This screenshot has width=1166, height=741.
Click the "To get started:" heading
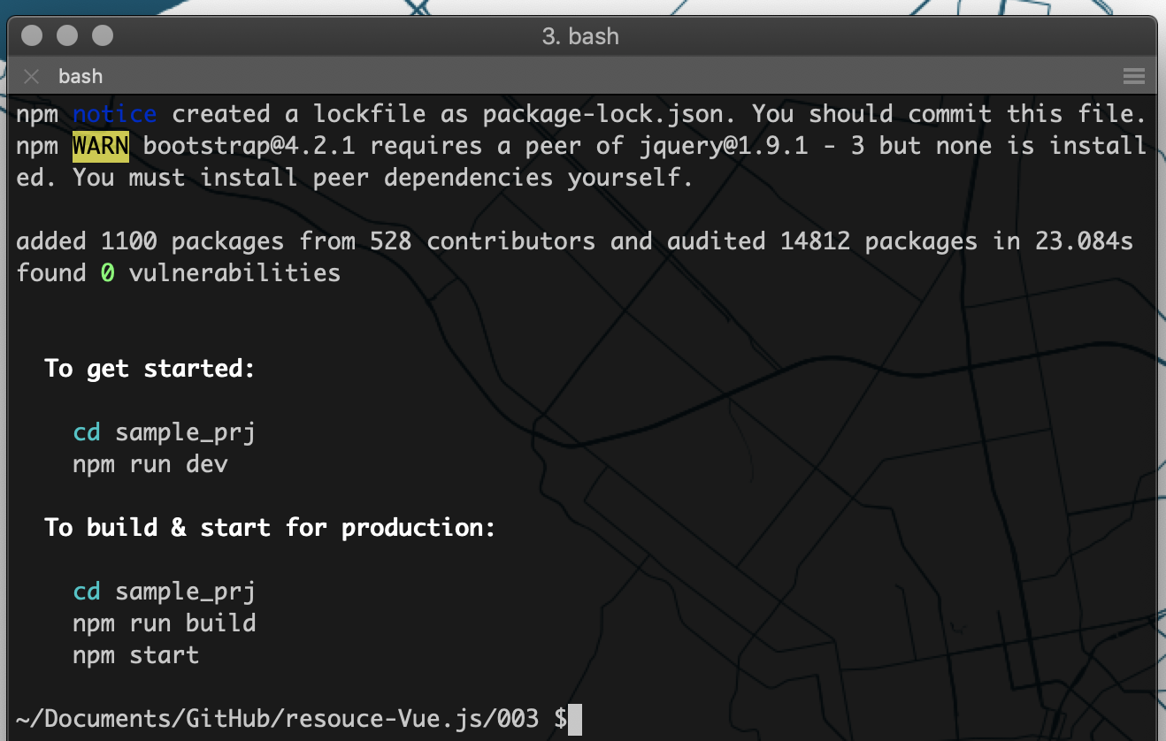point(150,369)
